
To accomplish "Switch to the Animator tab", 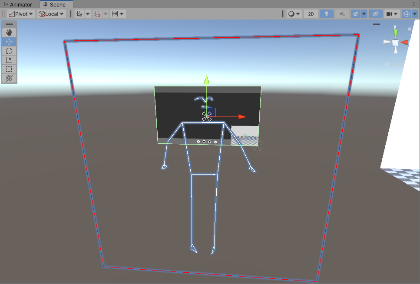I will click(x=18, y=4).
